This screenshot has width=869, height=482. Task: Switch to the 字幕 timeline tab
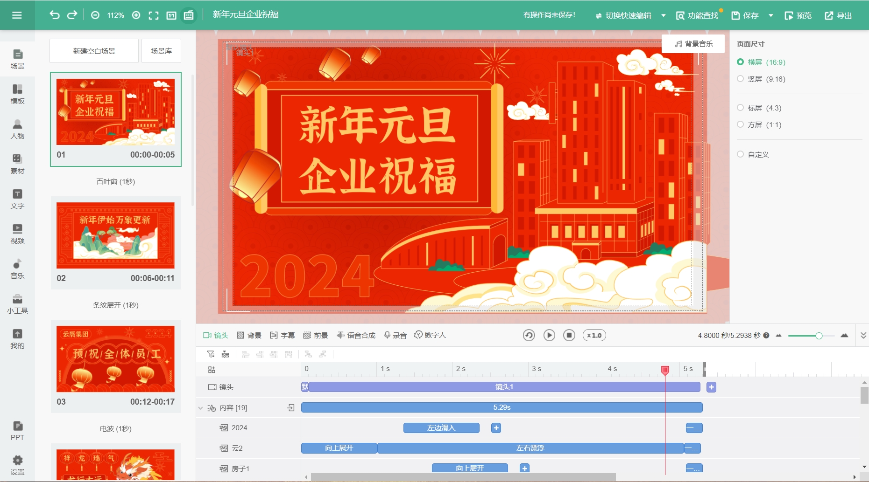coord(283,336)
